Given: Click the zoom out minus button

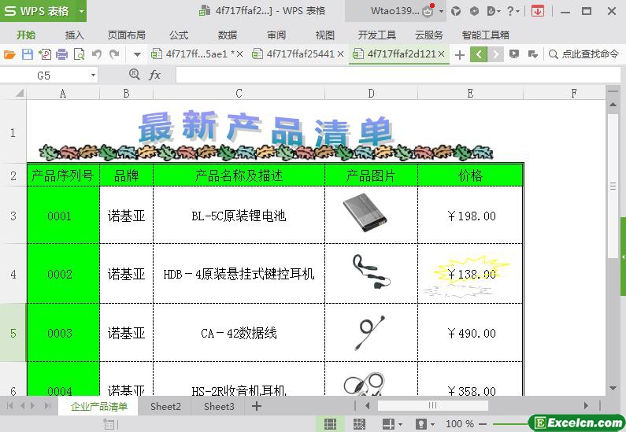Looking at the screenshot, I should (483, 423).
